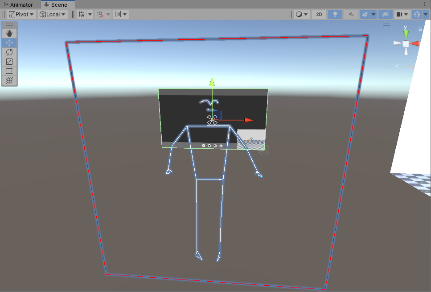Viewport: 431px width, 292px height.
Task: Open the Scene view three-dot options menu
Action: [x=425, y=4]
